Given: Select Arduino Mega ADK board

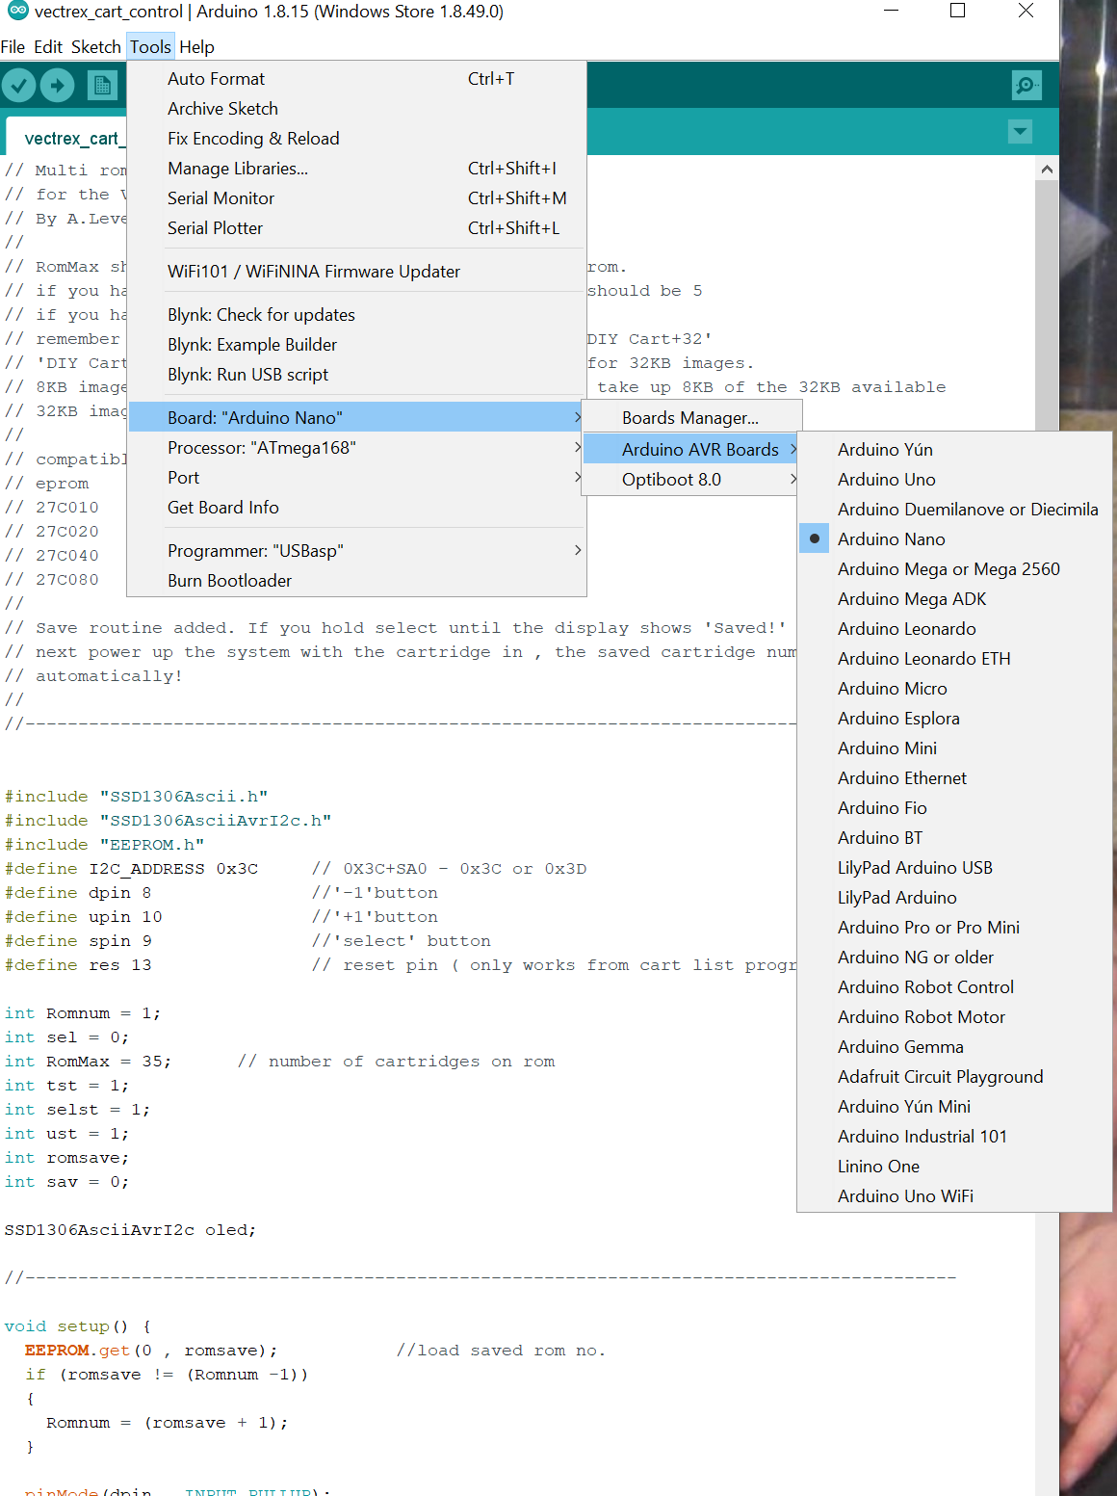Looking at the screenshot, I should coord(955,599).
